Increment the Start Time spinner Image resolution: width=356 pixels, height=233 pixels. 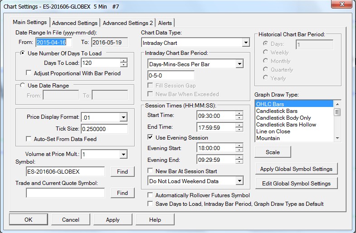[239, 113]
